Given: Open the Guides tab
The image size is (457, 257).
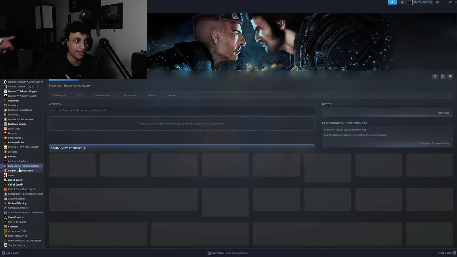Looking at the screenshot, I should (x=152, y=95).
